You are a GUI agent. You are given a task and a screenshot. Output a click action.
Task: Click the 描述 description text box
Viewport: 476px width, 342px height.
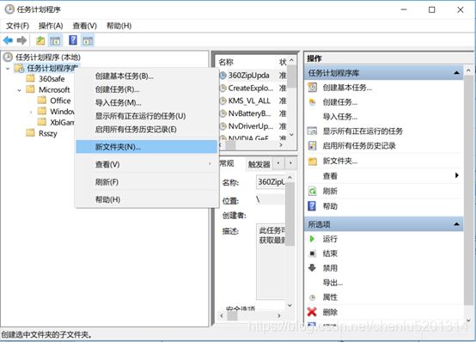point(272,261)
